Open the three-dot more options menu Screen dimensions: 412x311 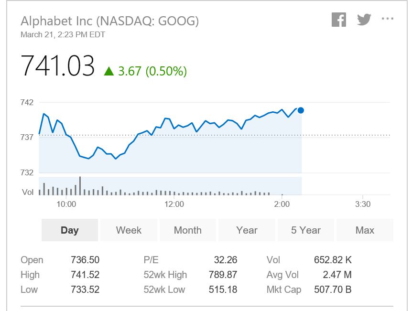coord(388,19)
